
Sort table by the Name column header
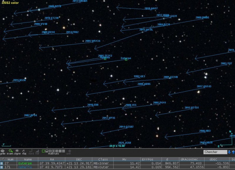pos(28,159)
